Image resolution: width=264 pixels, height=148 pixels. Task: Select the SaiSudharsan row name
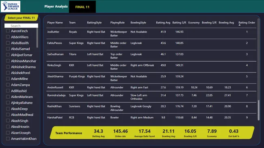point(55,54)
